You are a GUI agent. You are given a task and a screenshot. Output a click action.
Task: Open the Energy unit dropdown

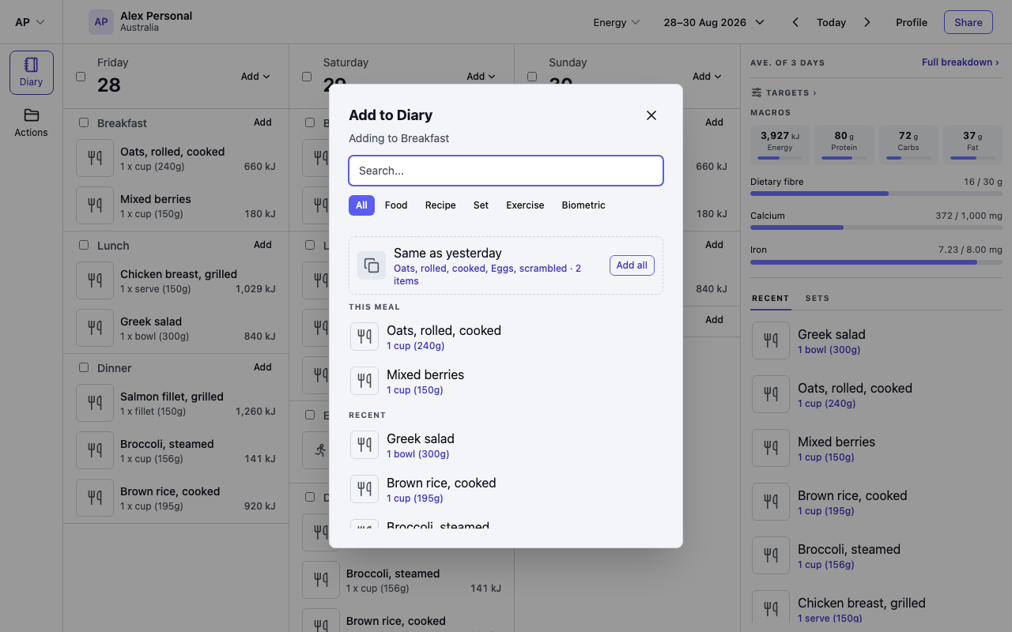click(617, 22)
